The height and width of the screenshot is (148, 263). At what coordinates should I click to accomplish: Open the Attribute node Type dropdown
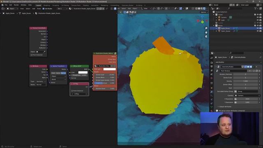pos(41,81)
